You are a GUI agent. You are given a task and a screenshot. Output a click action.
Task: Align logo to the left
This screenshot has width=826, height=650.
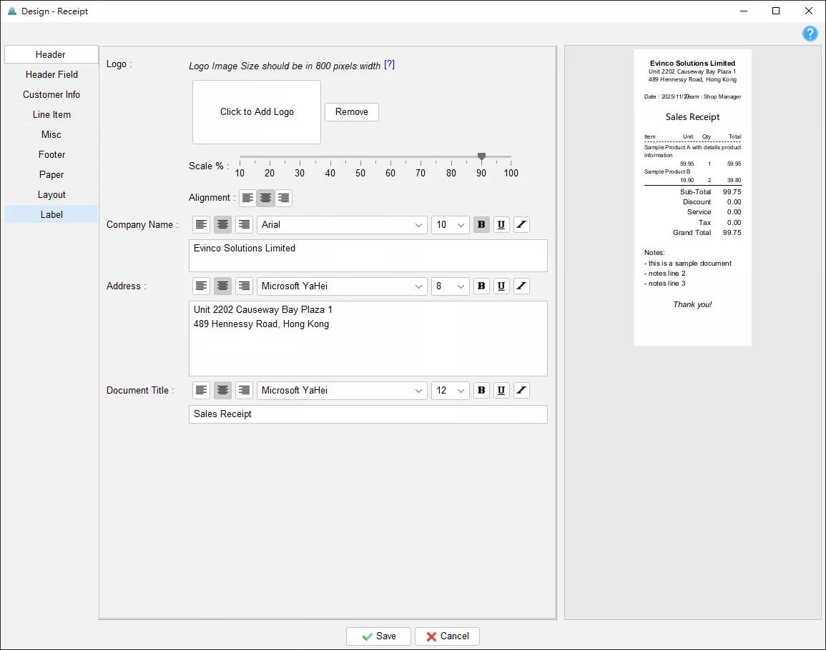(247, 198)
